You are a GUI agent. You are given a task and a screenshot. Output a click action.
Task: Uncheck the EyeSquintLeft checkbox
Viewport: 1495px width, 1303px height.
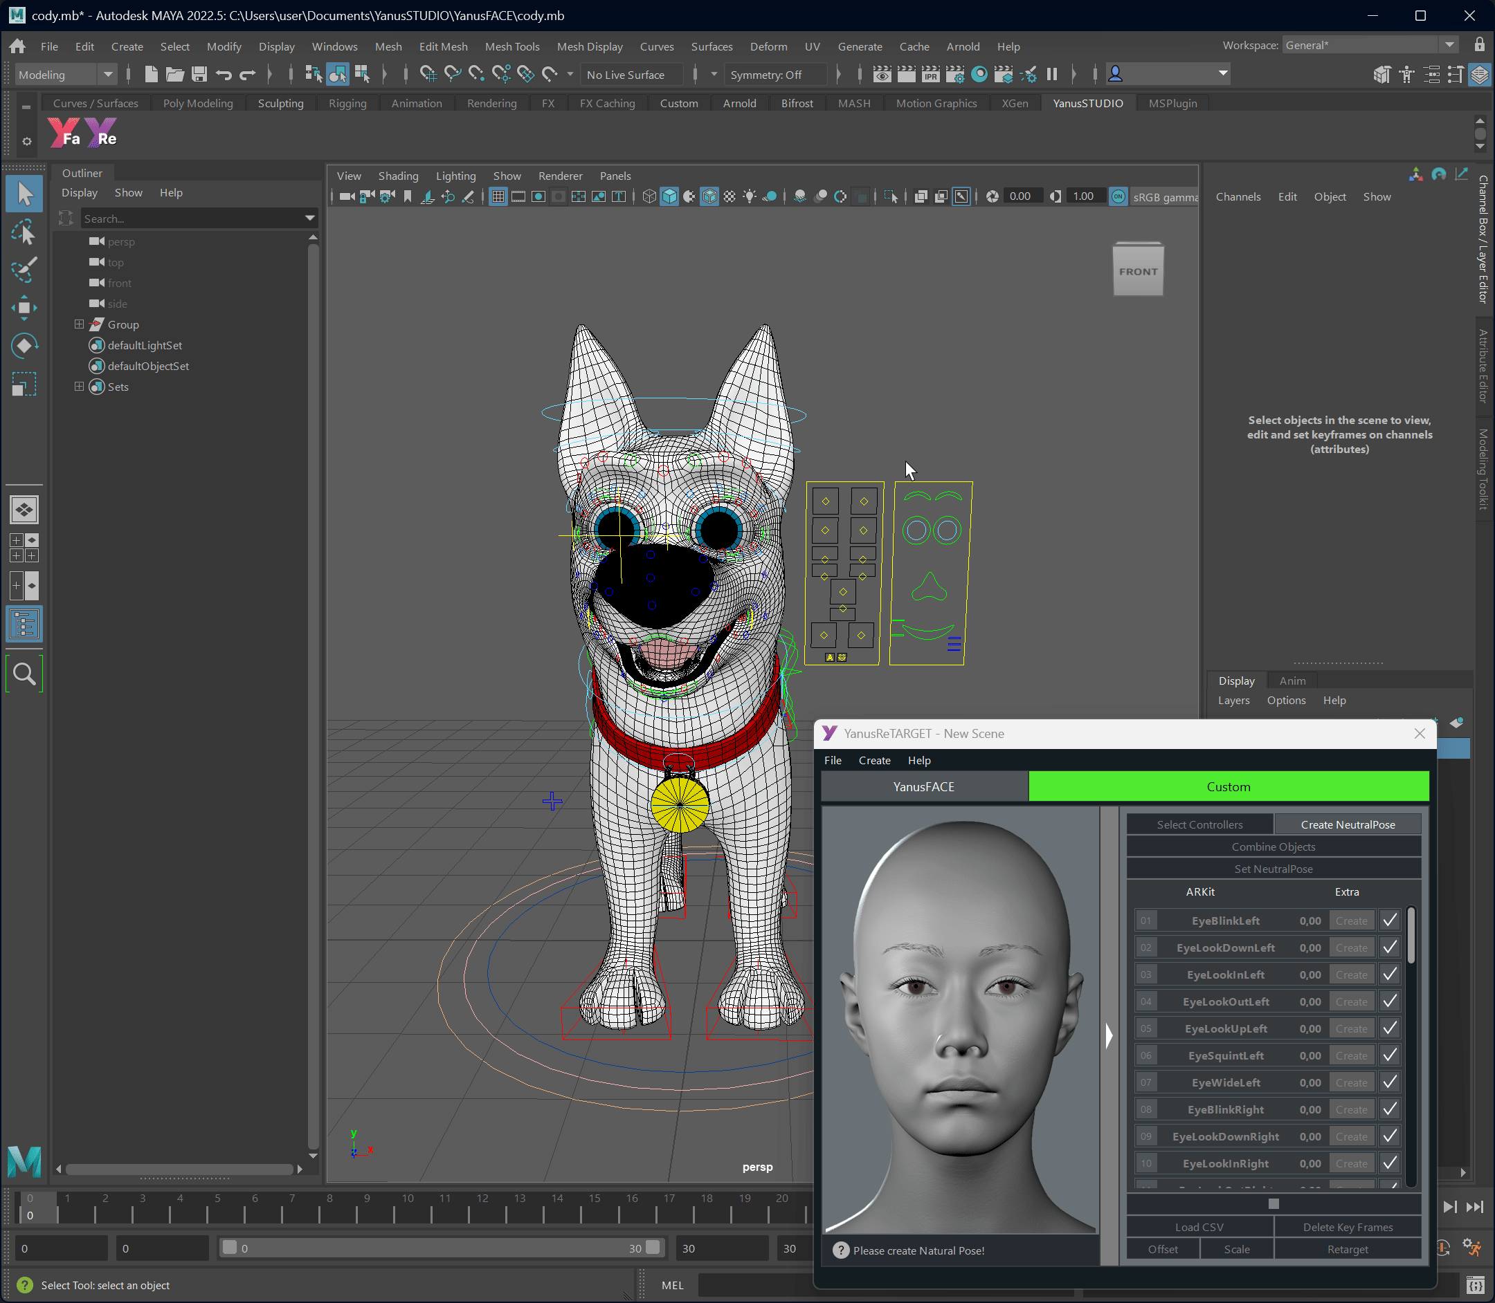click(x=1390, y=1055)
